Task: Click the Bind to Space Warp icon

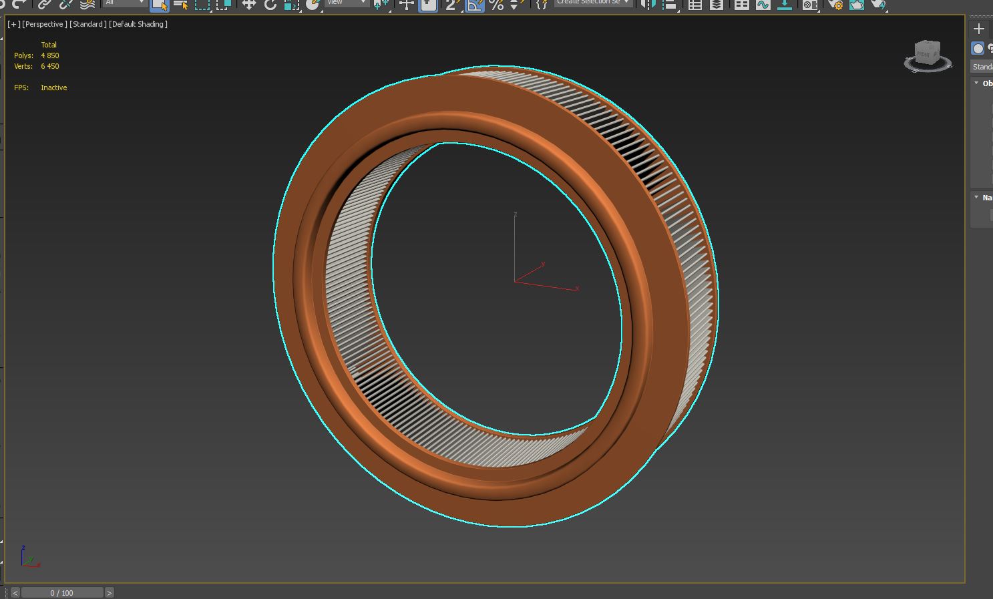Action: pos(87,5)
